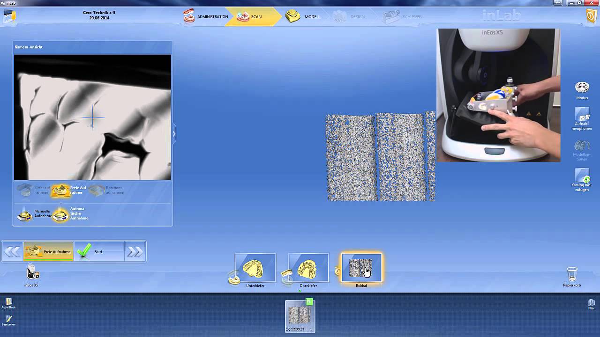Switch to the SCAN phase tab
Viewport: 600px width, 337px height.
[x=250, y=16]
